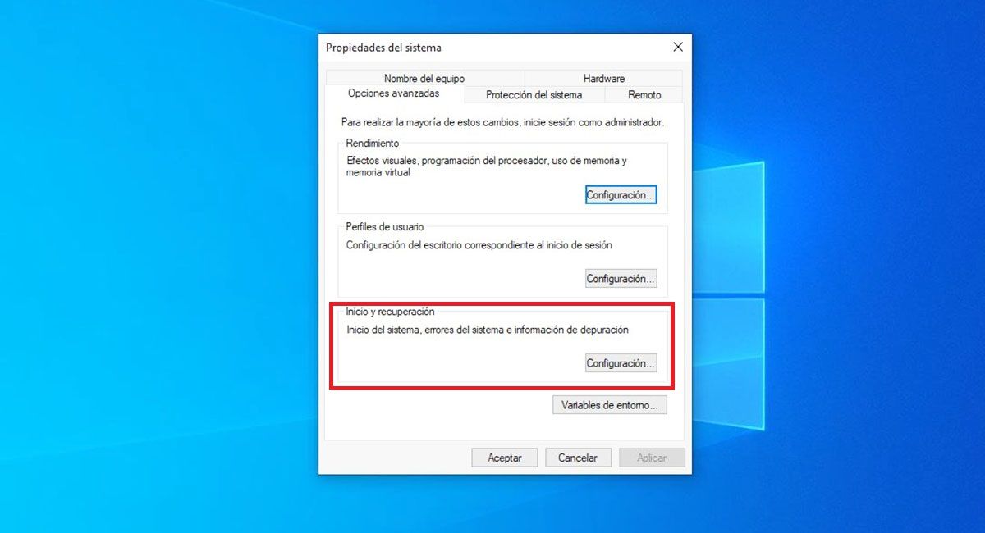This screenshot has height=533, width=985.
Task: Click the Efectos visuales description text
Action: click(x=487, y=167)
